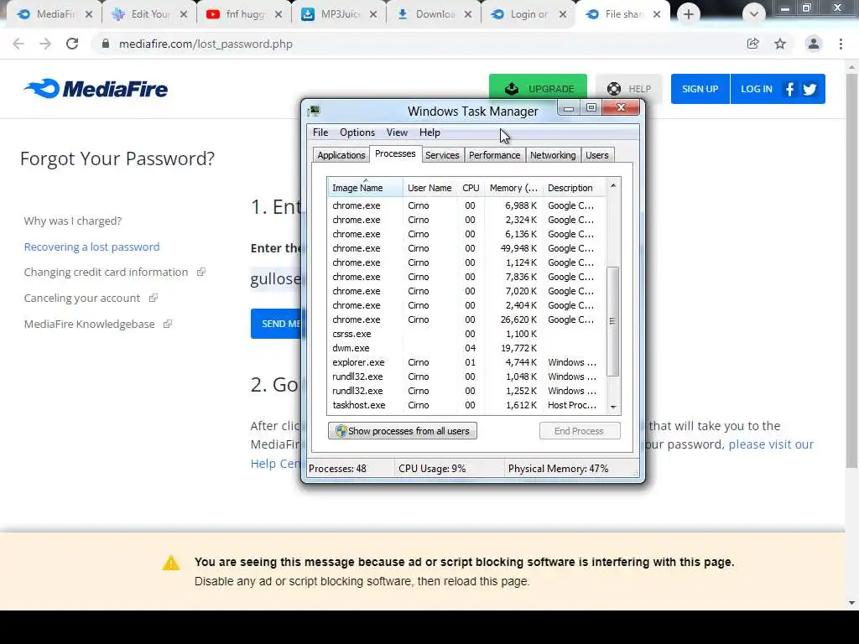Viewport: 859px width, 644px height.
Task: Click the share page icon in address bar
Action: coord(753,44)
